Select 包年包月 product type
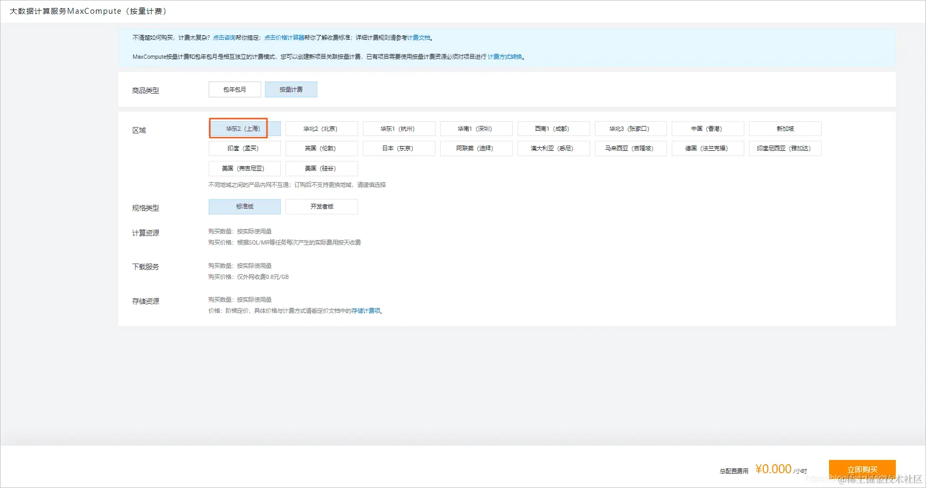This screenshot has width=926, height=488. coord(235,89)
